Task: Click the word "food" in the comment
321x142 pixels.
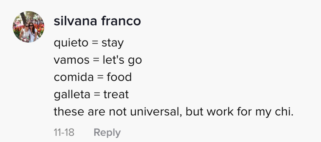Action: click(x=119, y=77)
